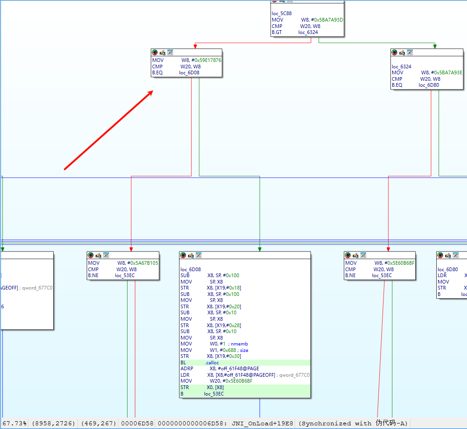
Task: Set node color for loc_6324 block
Action: point(395,52)
